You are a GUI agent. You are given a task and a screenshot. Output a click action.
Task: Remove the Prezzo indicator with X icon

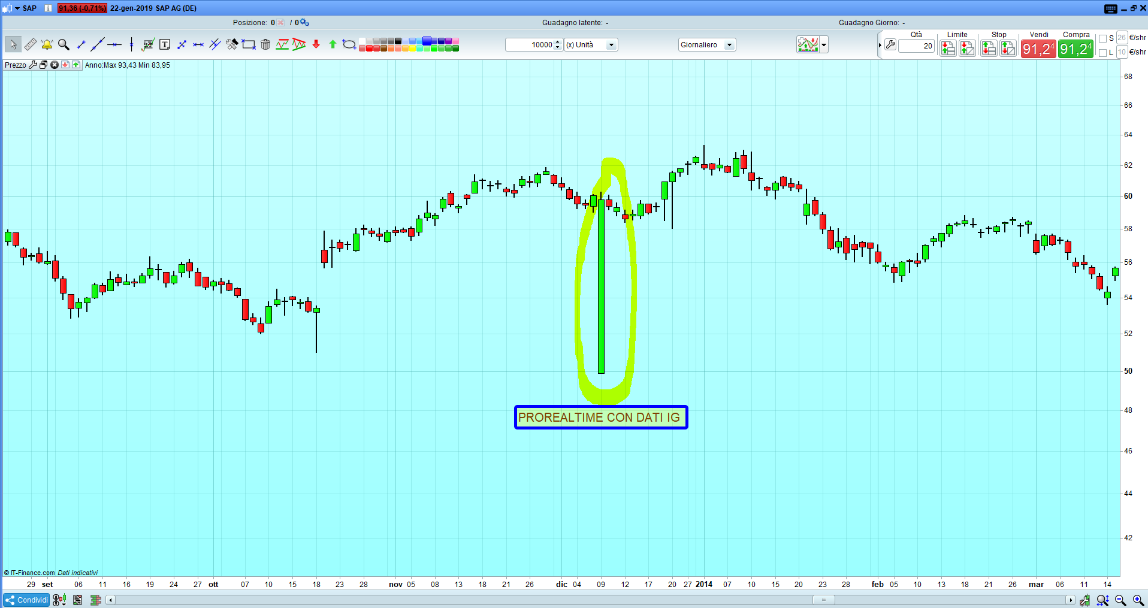[54, 65]
